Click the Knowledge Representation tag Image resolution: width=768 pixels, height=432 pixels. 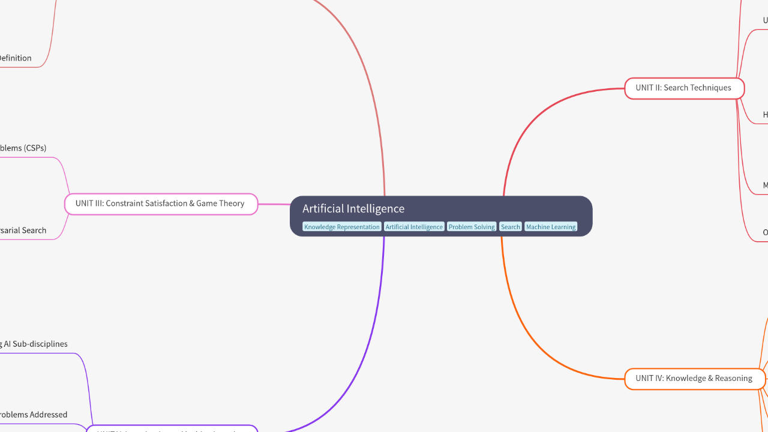tap(342, 227)
